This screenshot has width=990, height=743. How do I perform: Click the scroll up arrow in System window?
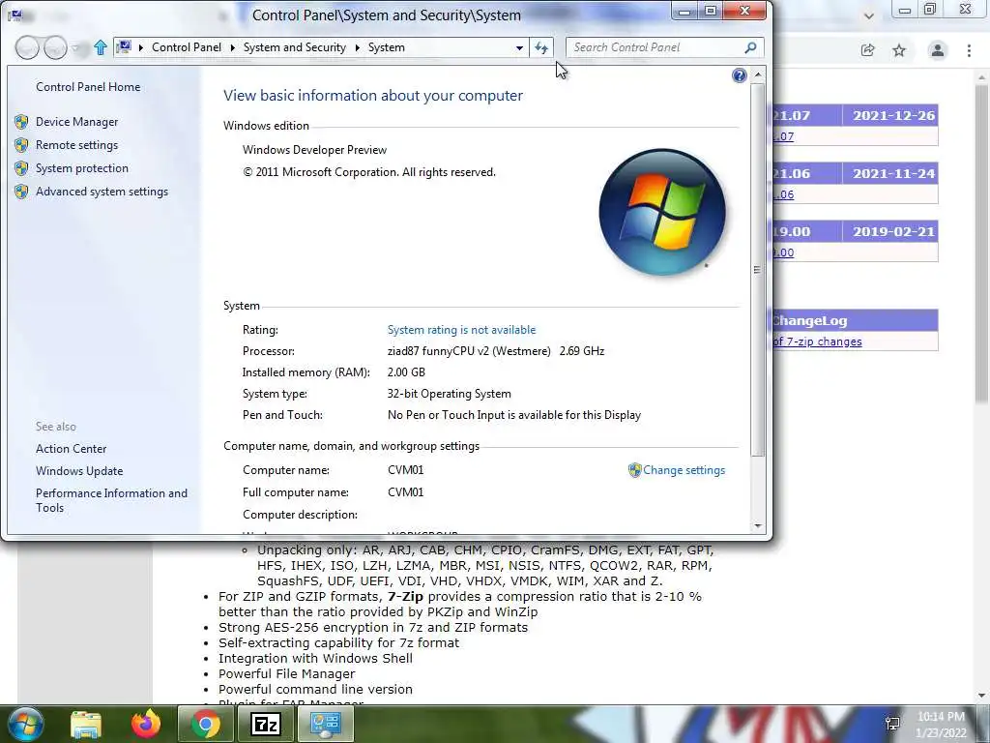pos(758,74)
